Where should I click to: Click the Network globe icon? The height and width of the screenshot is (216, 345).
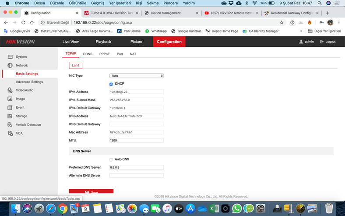tap(10, 65)
